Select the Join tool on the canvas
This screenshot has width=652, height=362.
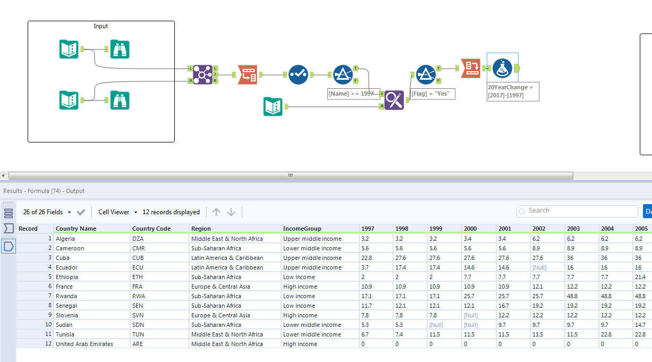coord(202,74)
